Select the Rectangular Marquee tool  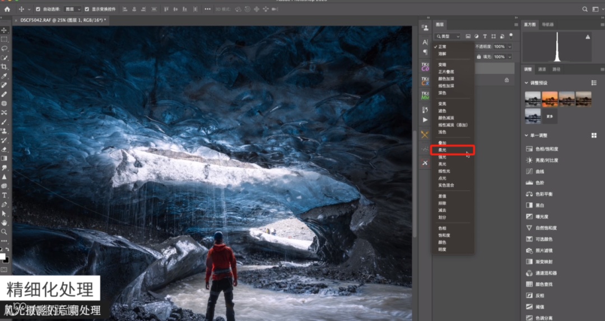[x=4, y=39]
